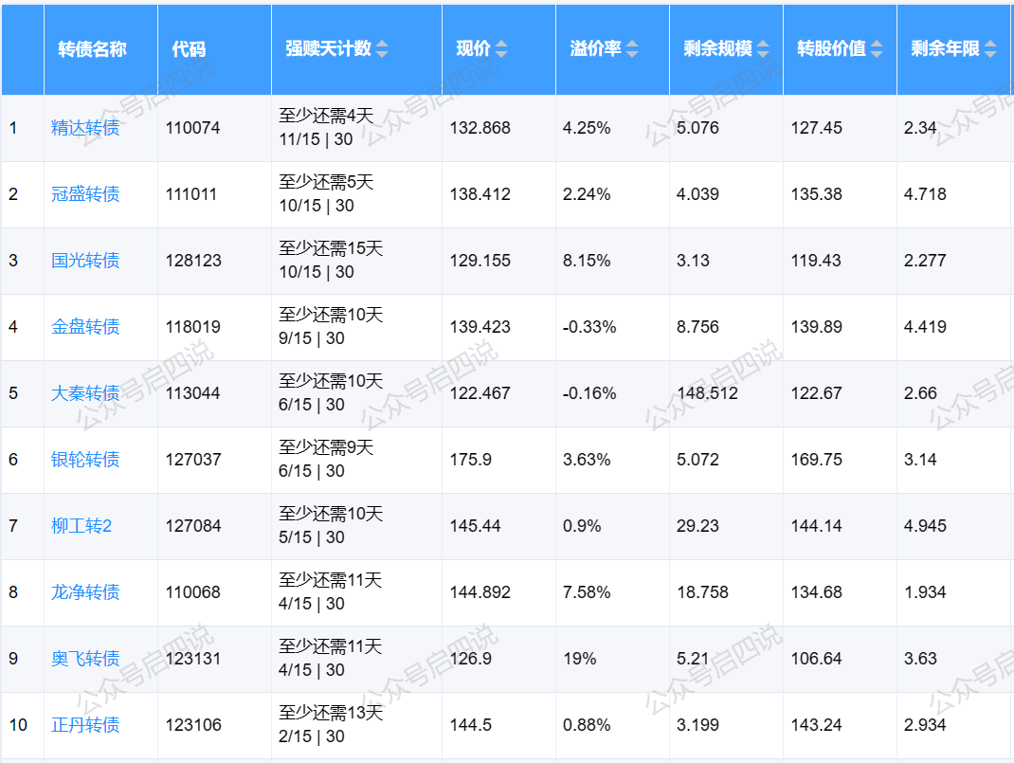Sort by 强赎天计数 column icon
This screenshot has width=1014, height=763.
pos(381,49)
